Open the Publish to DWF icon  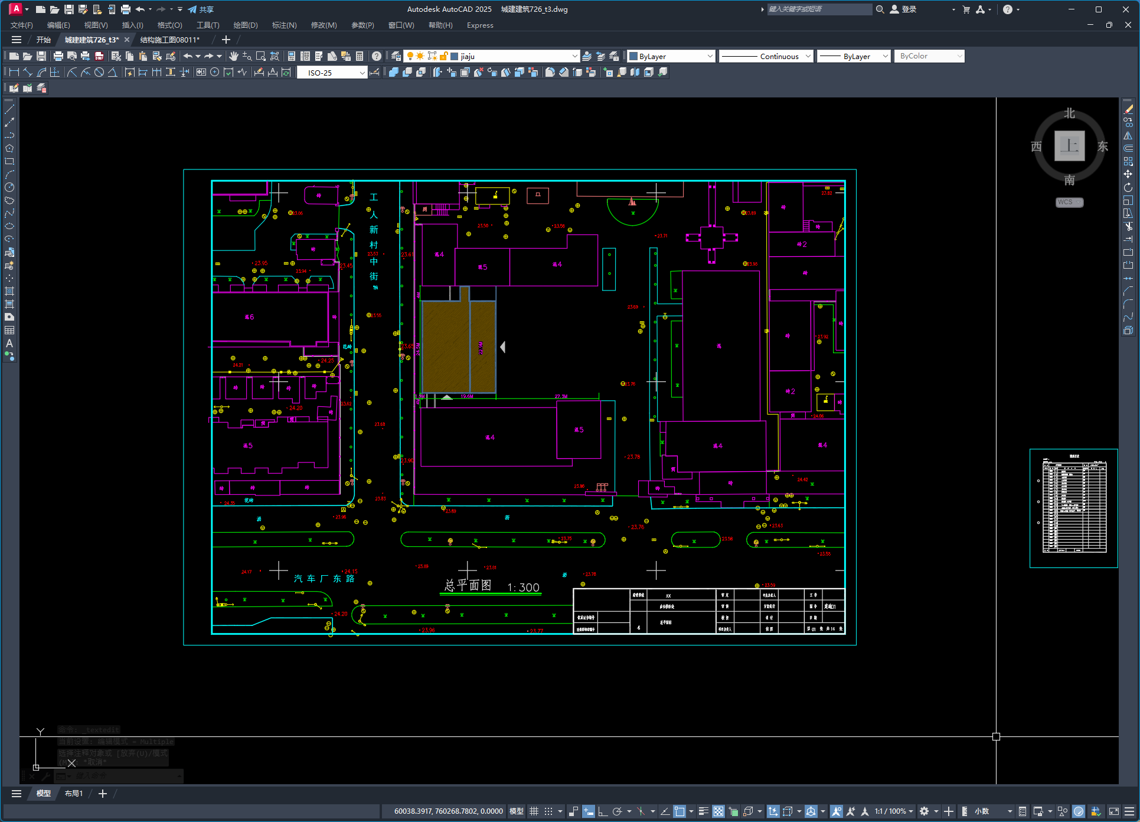99,56
